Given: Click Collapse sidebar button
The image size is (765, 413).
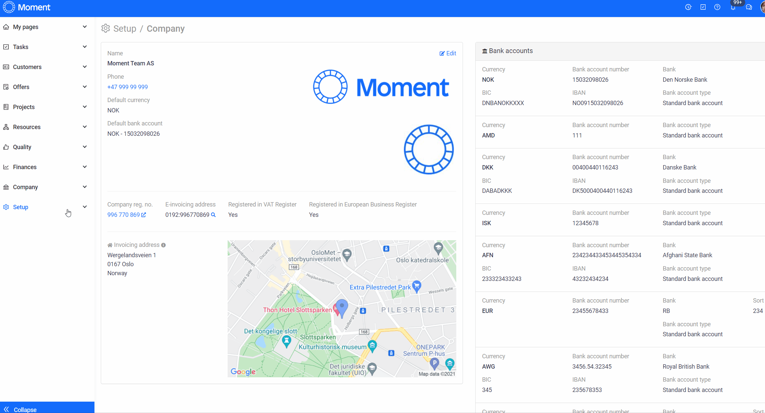Looking at the screenshot, I should [x=47, y=408].
